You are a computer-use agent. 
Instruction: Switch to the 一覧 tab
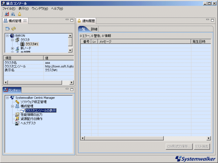(83, 29)
